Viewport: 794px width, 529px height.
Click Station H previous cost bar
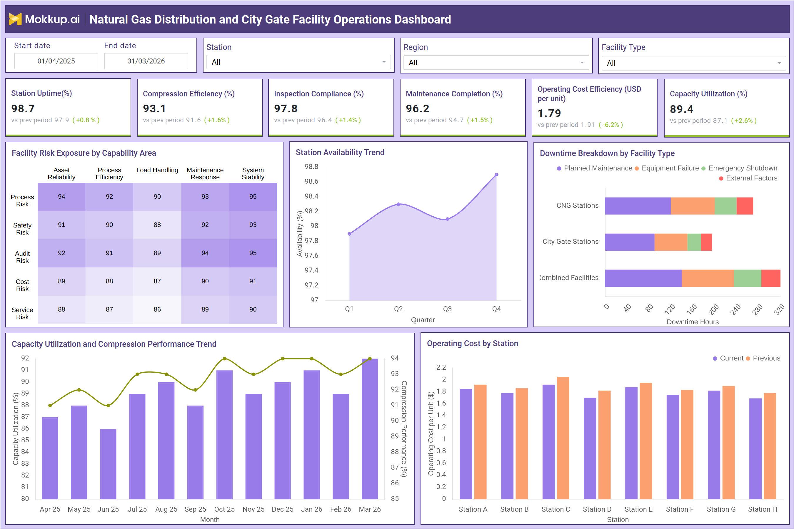770,446
